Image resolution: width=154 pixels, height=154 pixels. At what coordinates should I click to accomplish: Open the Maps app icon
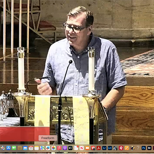tap(42, 148)
